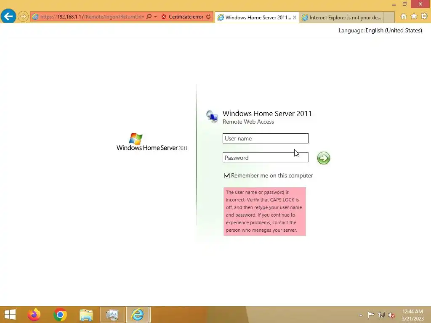
Task: Open the system monitor app on taskbar
Action: pyautogui.click(x=112, y=315)
